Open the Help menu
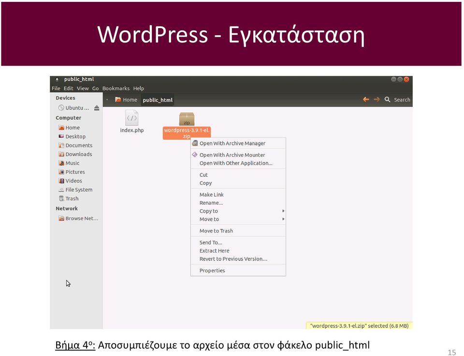 coord(139,88)
